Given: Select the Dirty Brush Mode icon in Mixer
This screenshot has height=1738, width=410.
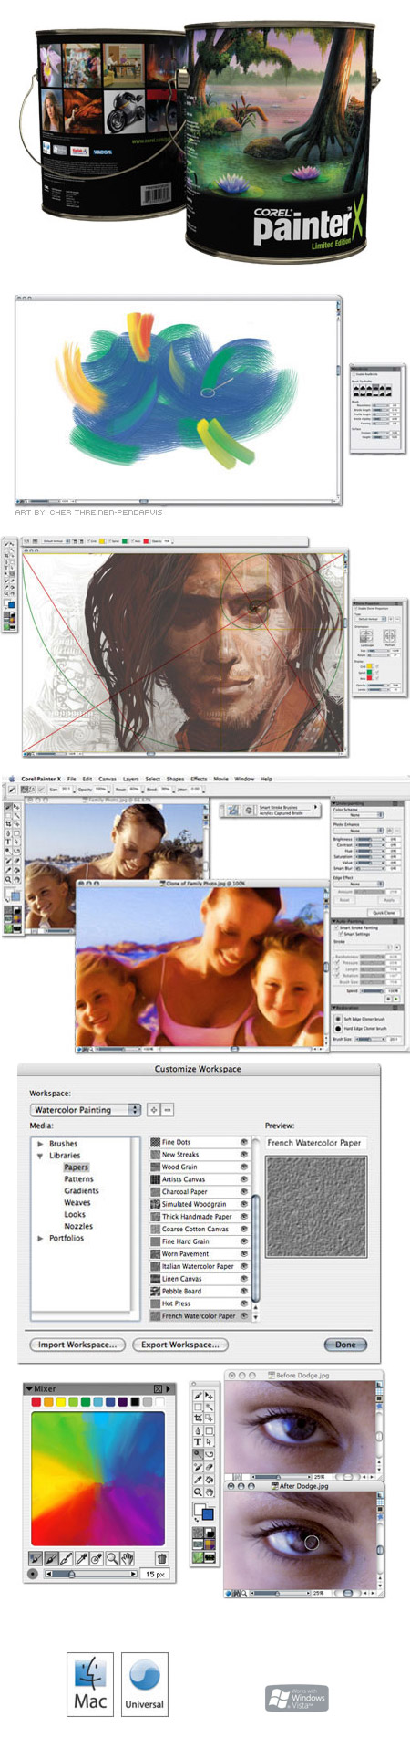Looking at the screenshot, I should tap(36, 1558).
